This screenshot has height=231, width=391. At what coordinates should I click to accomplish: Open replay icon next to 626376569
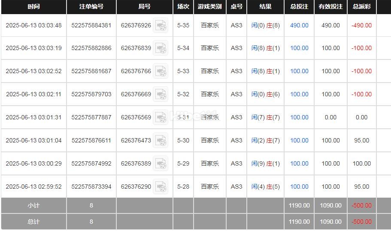click(x=161, y=118)
